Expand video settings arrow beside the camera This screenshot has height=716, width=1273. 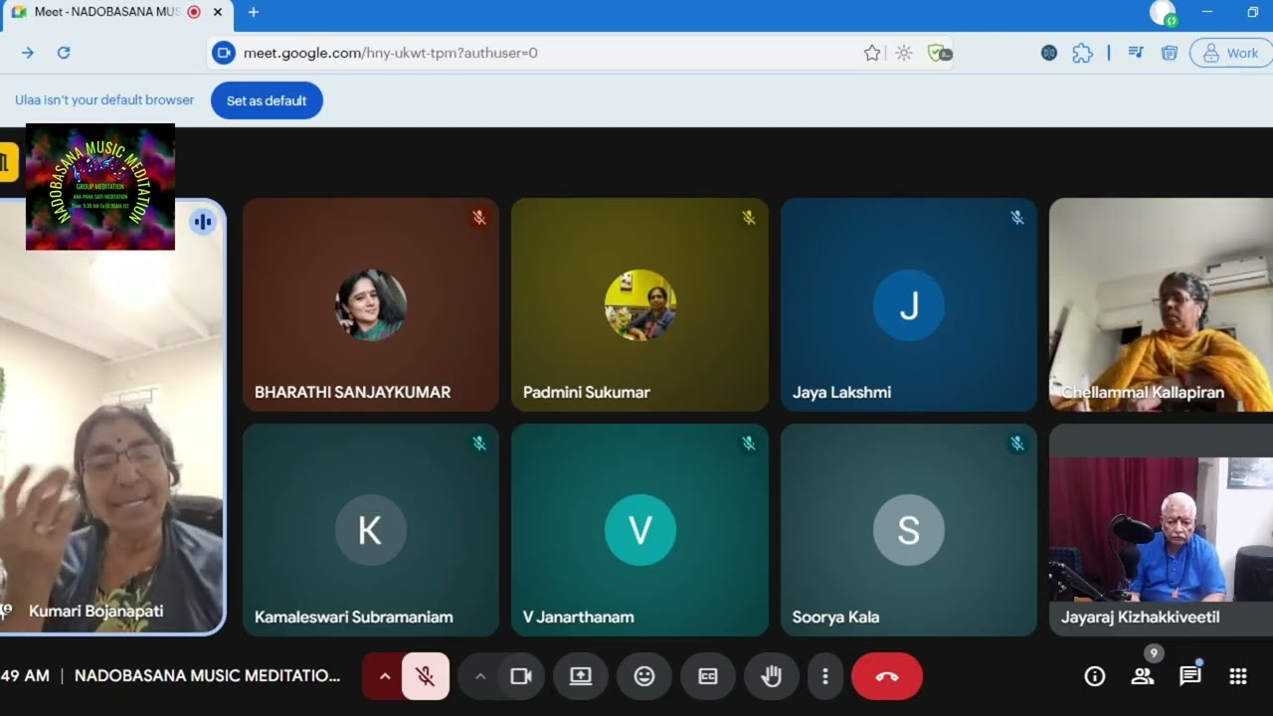click(x=480, y=676)
